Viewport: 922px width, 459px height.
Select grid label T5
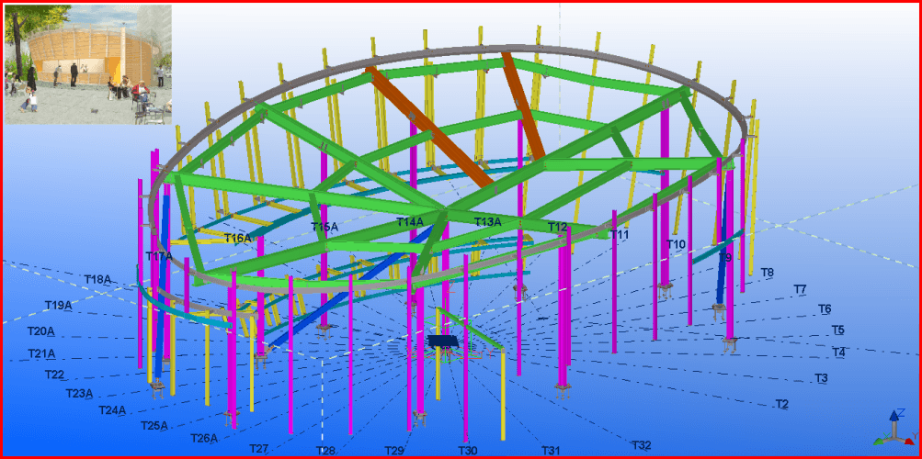[837, 330]
